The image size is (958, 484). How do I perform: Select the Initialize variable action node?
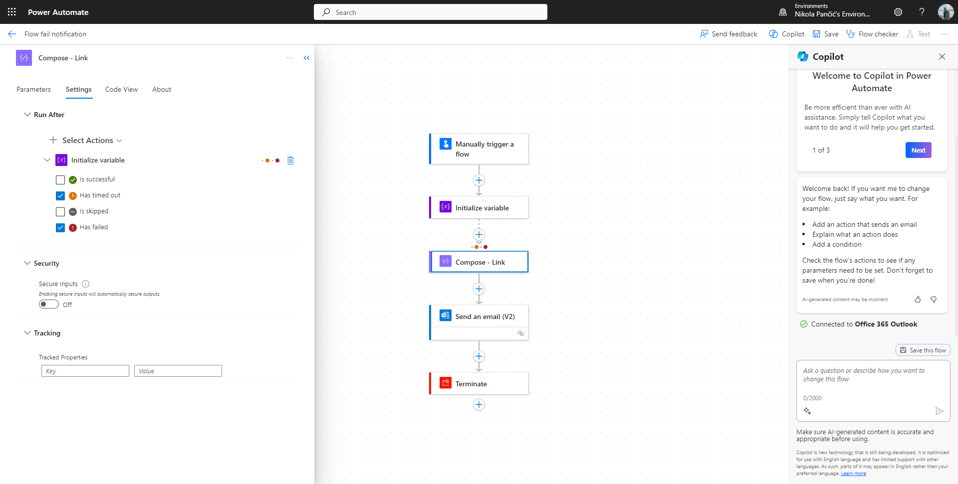pyautogui.click(x=479, y=207)
